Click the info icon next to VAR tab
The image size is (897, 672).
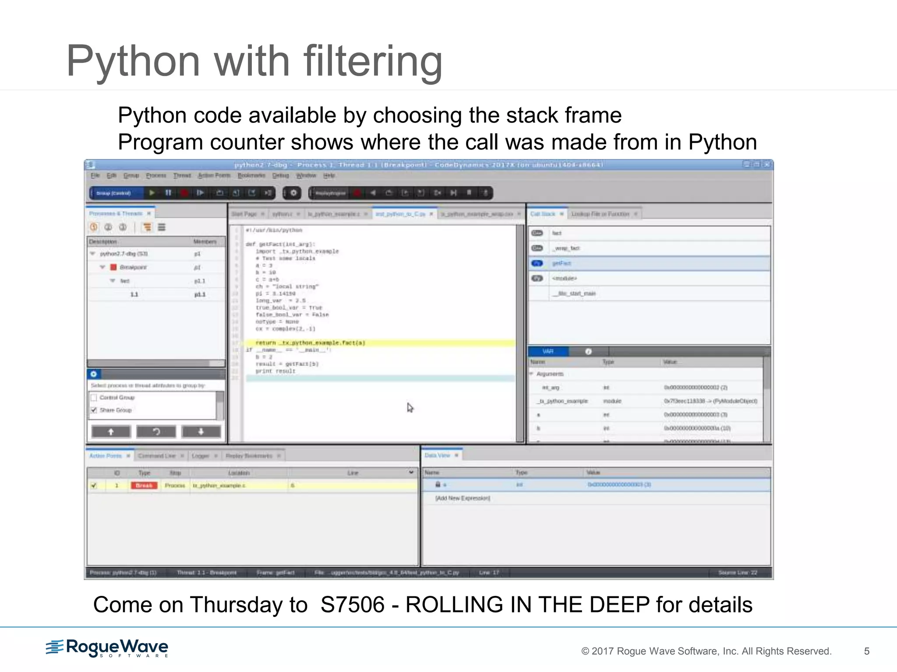(x=588, y=351)
